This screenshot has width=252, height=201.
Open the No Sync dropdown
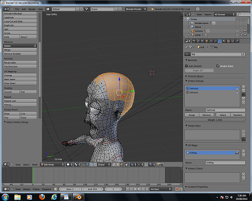coord(161,189)
